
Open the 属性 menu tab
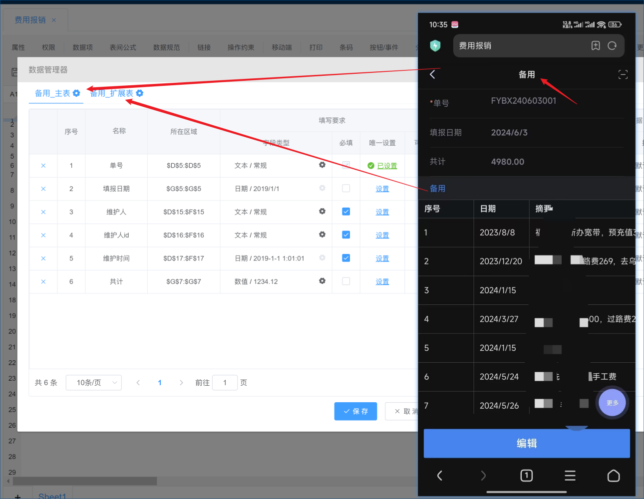[18, 47]
